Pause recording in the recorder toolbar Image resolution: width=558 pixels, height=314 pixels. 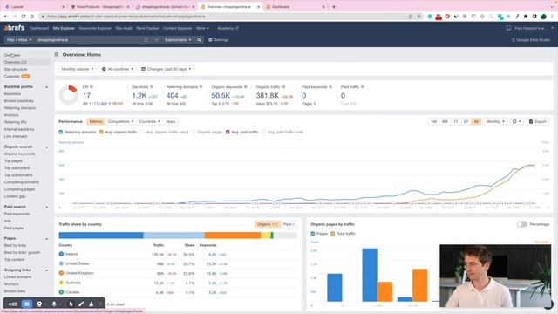[x=27, y=304]
